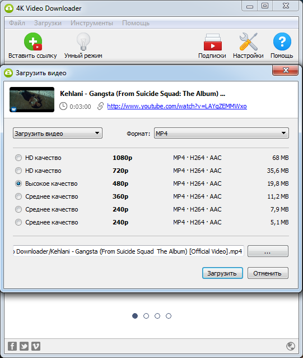Click the Загрузить видео dialog title icon
Image resolution: width=303 pixels, height=358 pixels.
(x=8, y=73)
